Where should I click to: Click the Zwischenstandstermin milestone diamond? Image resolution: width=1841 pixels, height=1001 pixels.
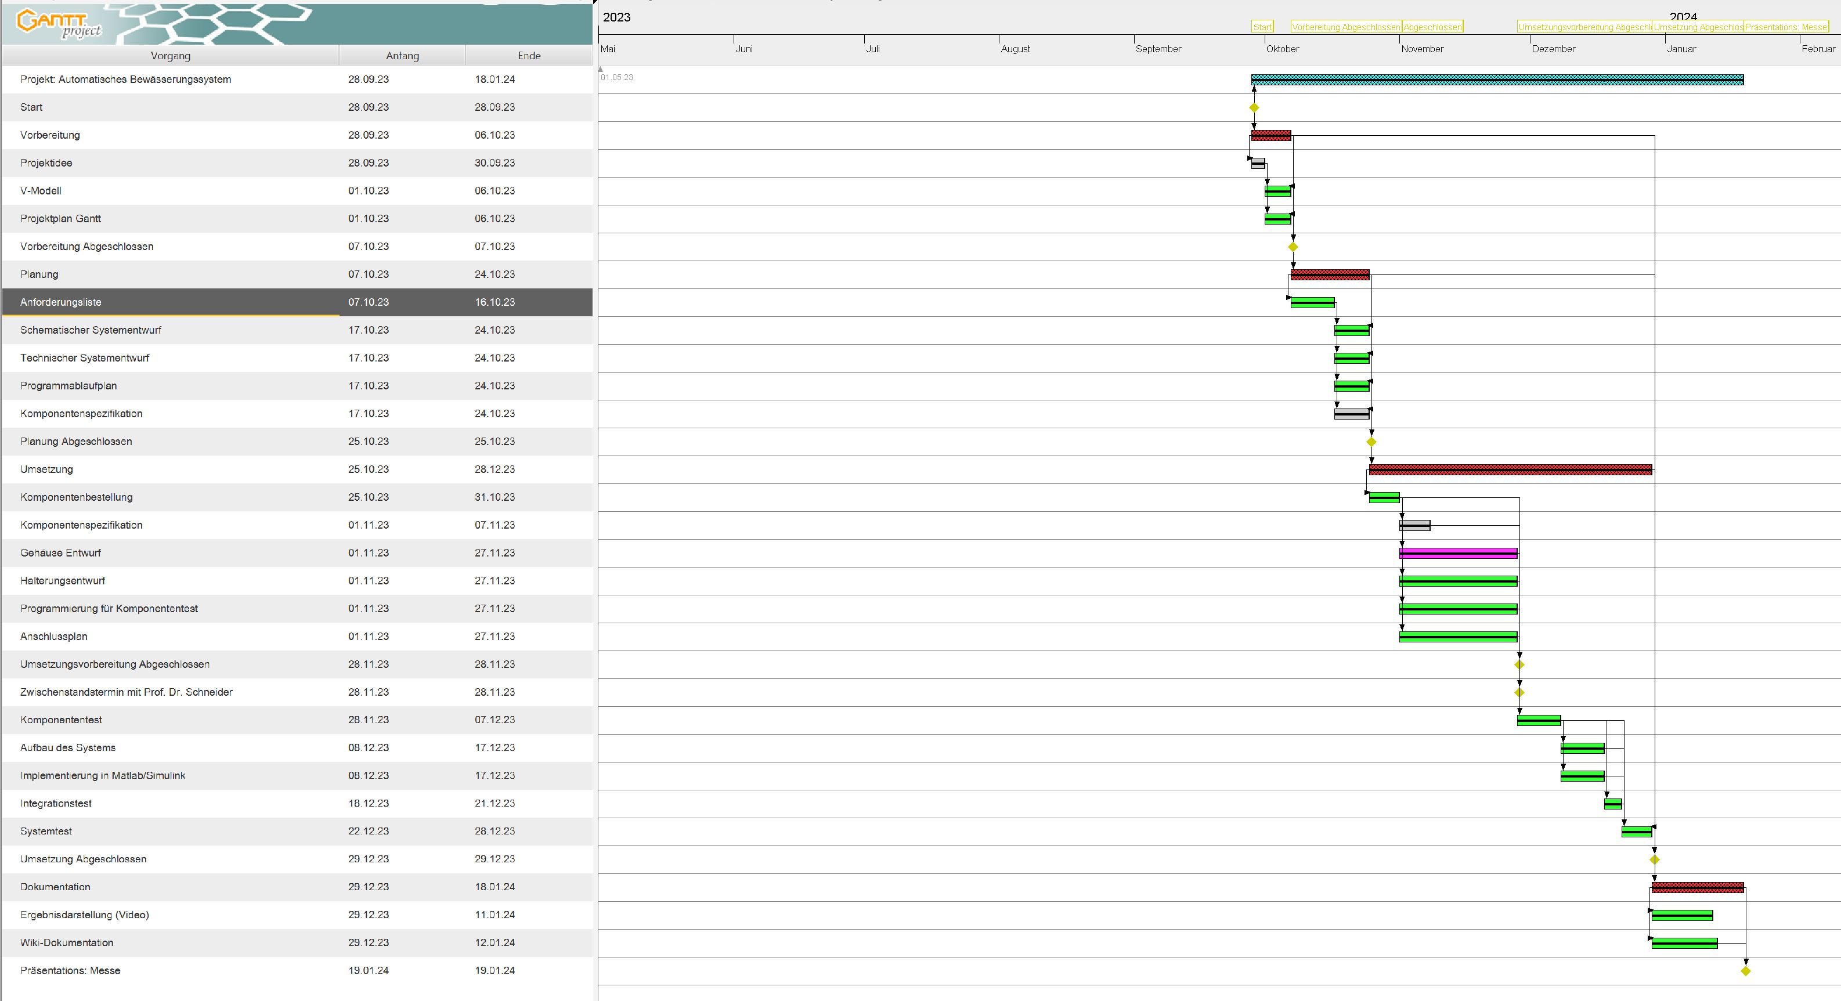coord(1519,693)
